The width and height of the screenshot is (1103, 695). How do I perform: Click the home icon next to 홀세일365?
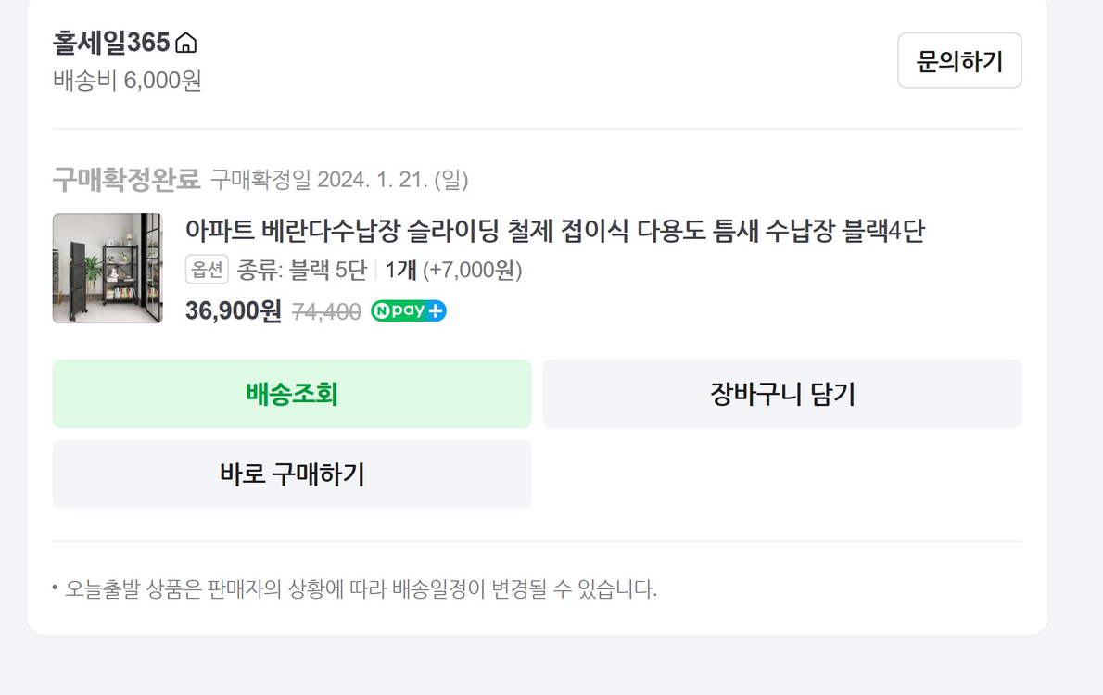[185, 42]
